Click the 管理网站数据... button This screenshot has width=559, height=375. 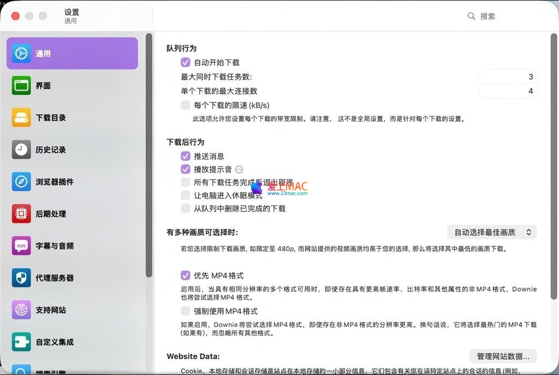[503, 356]
